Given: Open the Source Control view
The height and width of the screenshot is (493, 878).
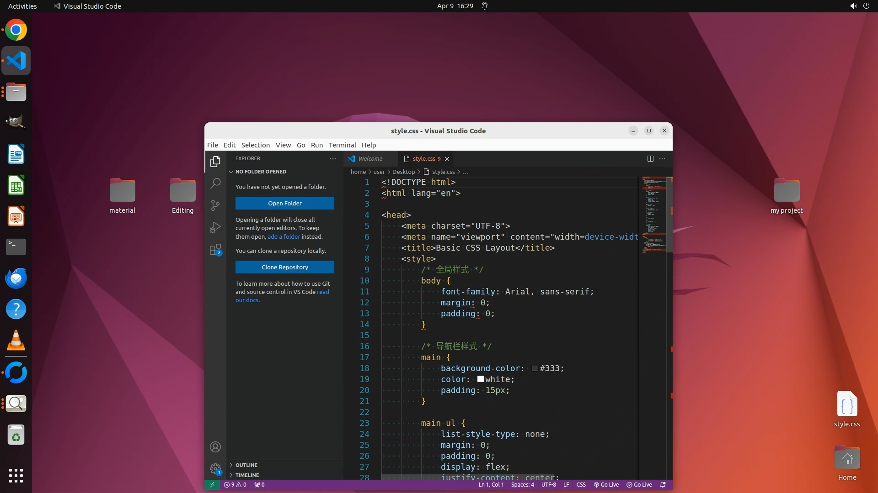Looking at the screenshot, I should pos(215,205).
